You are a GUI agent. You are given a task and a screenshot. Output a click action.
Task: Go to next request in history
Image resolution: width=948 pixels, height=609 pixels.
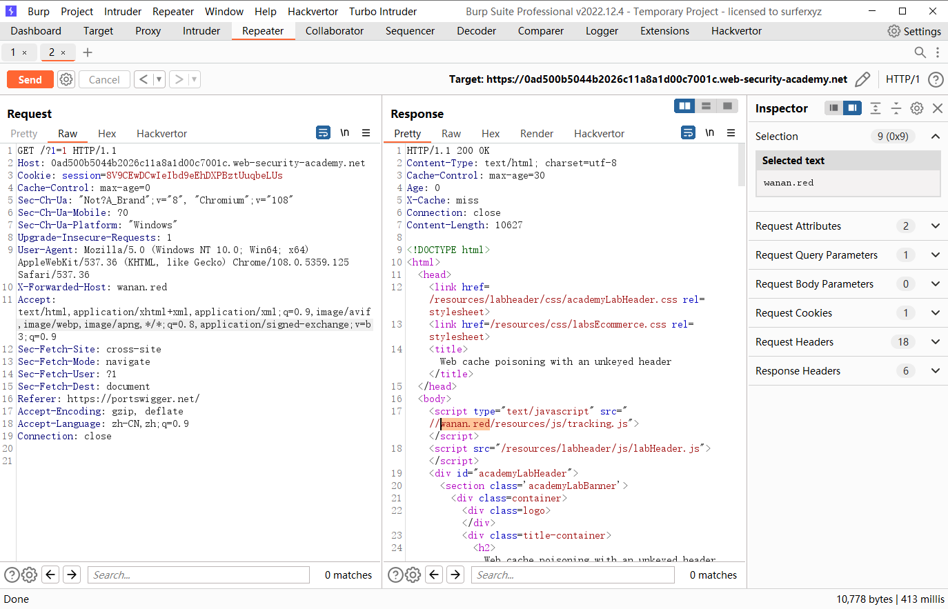click(x=179, y=79)
